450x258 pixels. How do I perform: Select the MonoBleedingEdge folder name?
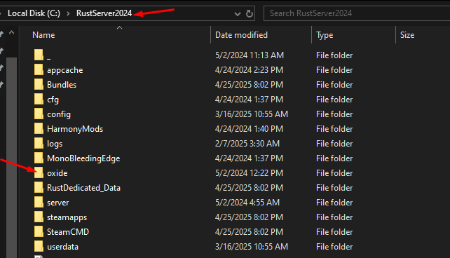[x=83, y=158]
